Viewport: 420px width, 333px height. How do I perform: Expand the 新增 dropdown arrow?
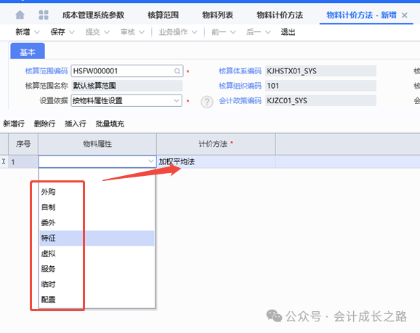(37, 32)
